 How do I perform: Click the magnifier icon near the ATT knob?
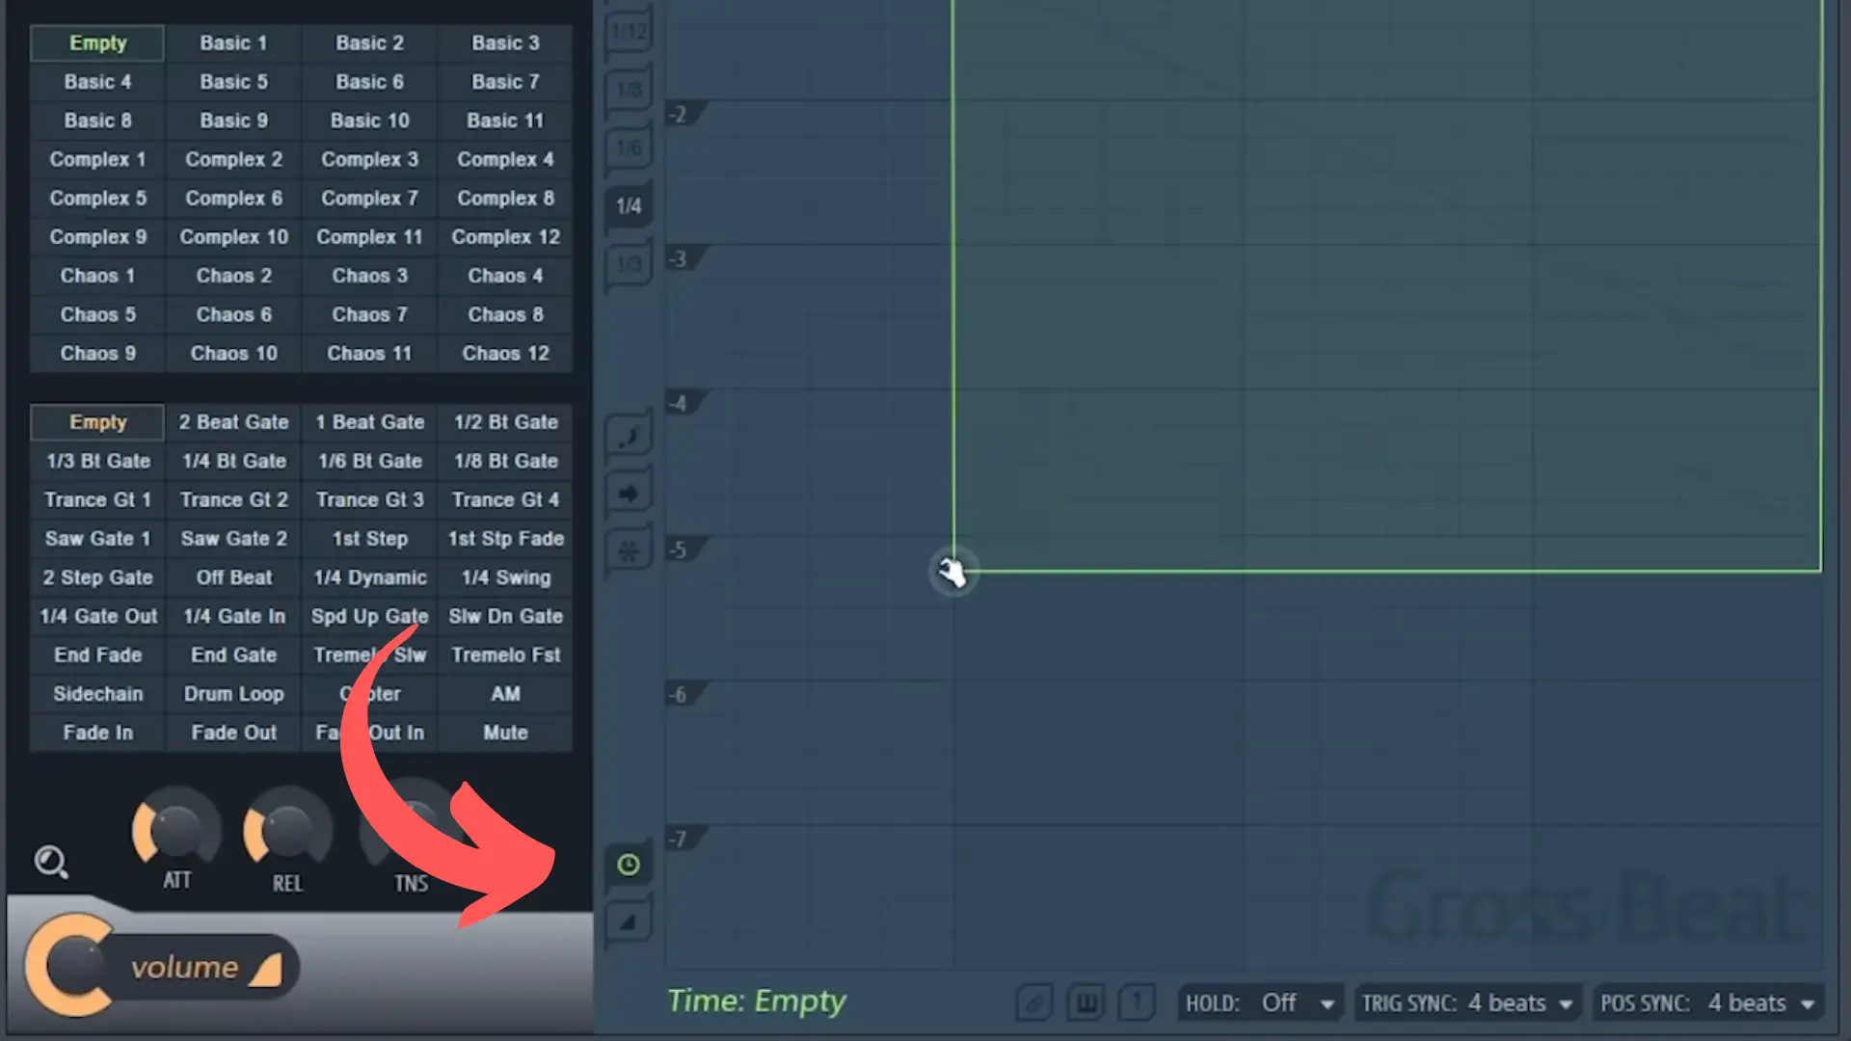[x=51, y=862]
